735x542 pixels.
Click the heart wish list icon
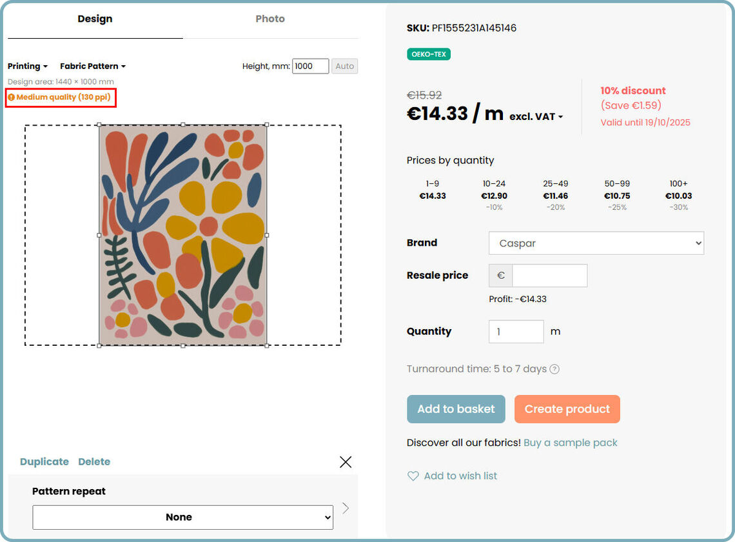413,476
